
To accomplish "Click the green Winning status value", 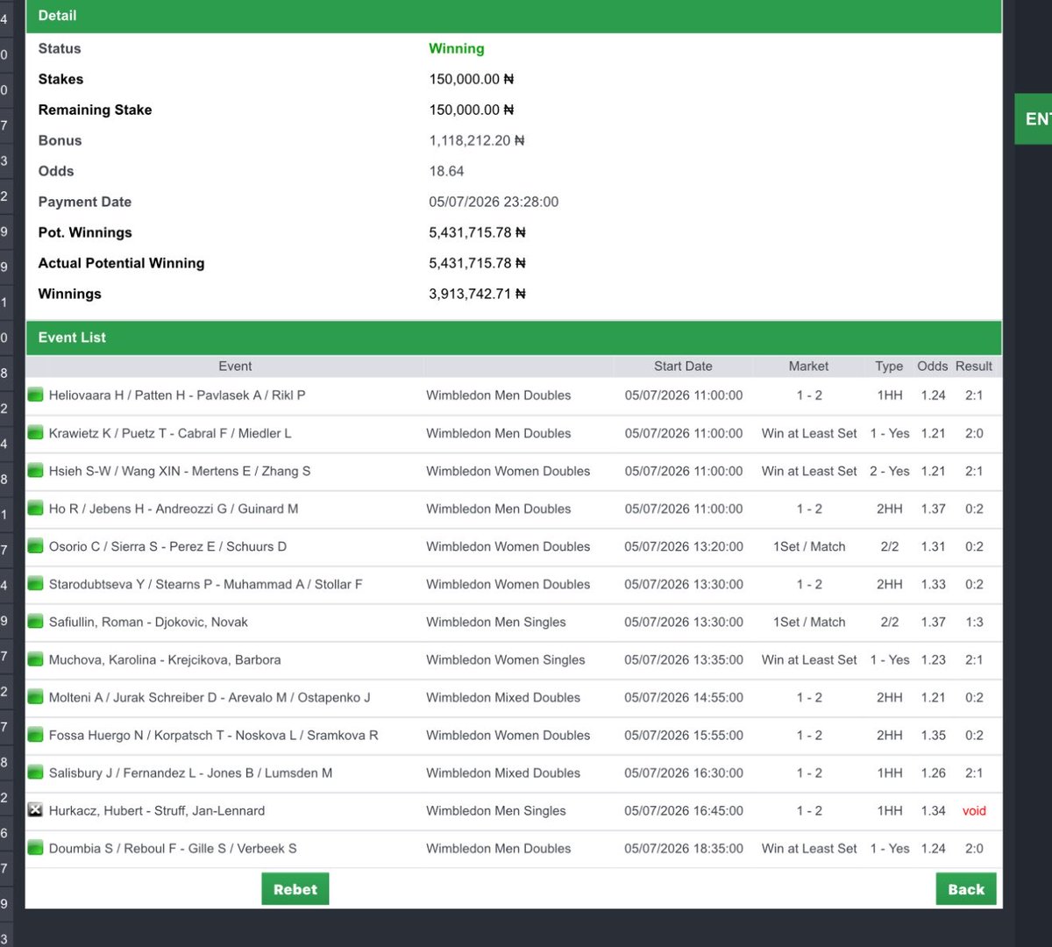I will tap(456, 48).
